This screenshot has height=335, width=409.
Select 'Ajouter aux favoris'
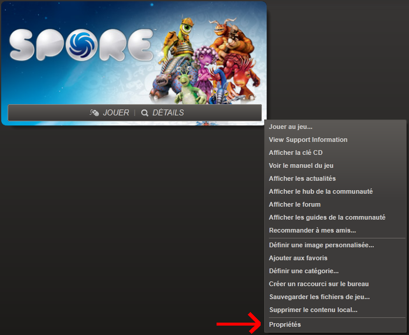(x=335, y=258)
